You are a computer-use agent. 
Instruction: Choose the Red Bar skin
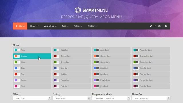click(72, 74)
